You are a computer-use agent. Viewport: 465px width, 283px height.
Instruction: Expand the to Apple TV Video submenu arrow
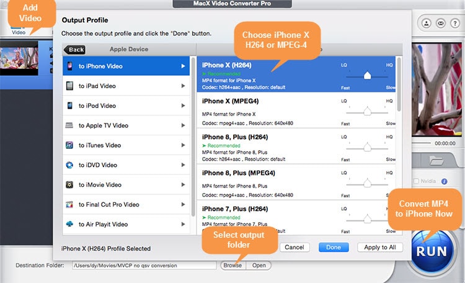point(184,125)
